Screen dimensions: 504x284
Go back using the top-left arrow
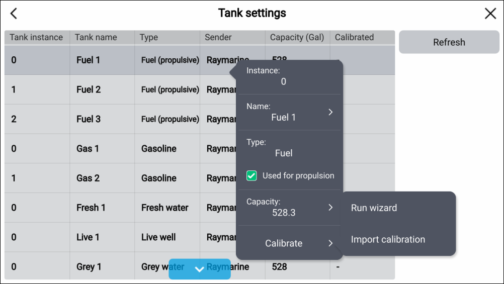14,14
